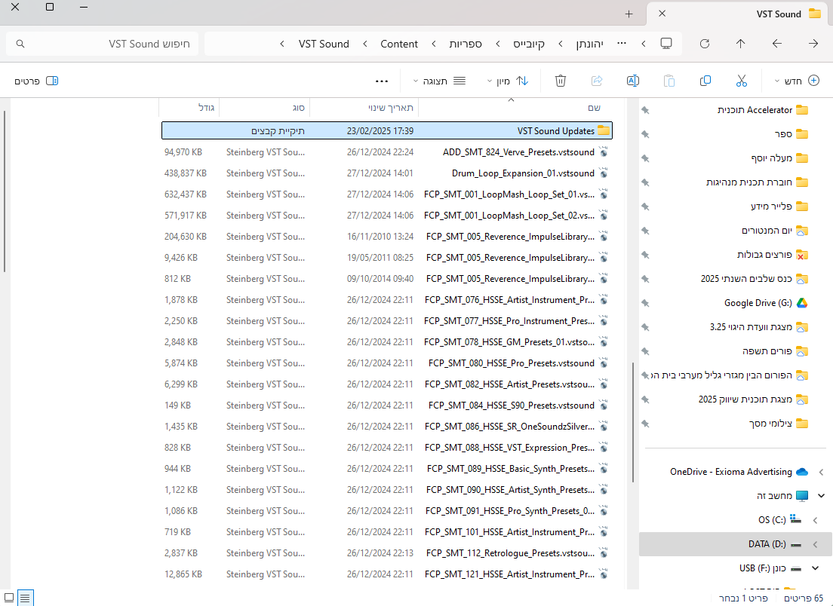Select ADD_SMT_824_Verve_Presets.vstsound file
This screenshot has width=833, height=606.
[x=387, y=151]
